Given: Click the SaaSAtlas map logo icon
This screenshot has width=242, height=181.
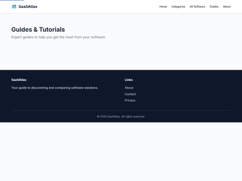Looking at the screenshot, I should point(14,7).
